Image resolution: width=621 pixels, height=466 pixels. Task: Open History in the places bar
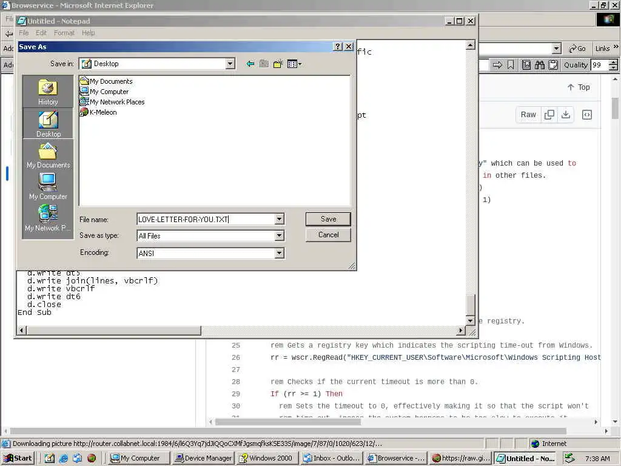coord(48,92)
